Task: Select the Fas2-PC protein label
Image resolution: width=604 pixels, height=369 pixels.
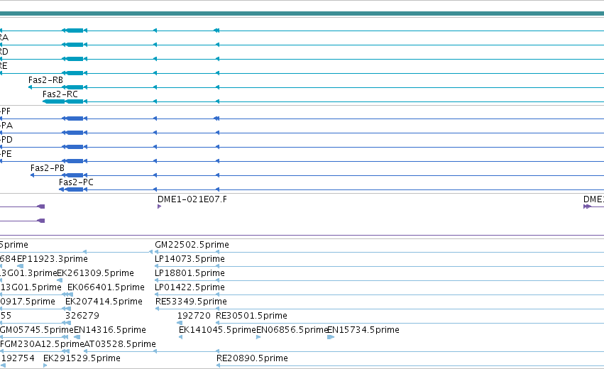Action: click(76, 182)
